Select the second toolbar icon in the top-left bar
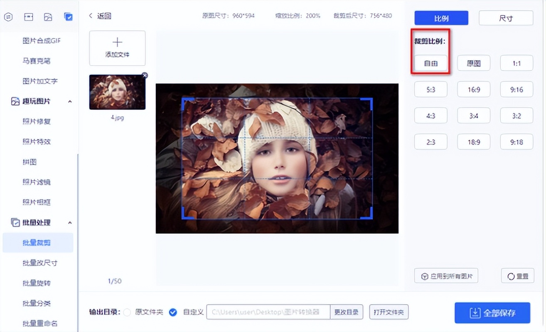The image size is (546, 332). click(x=28, y=17)
